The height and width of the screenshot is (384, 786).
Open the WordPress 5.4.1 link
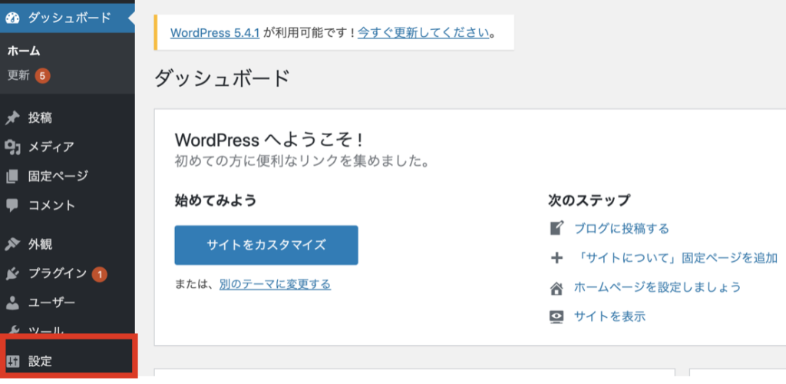215,33
